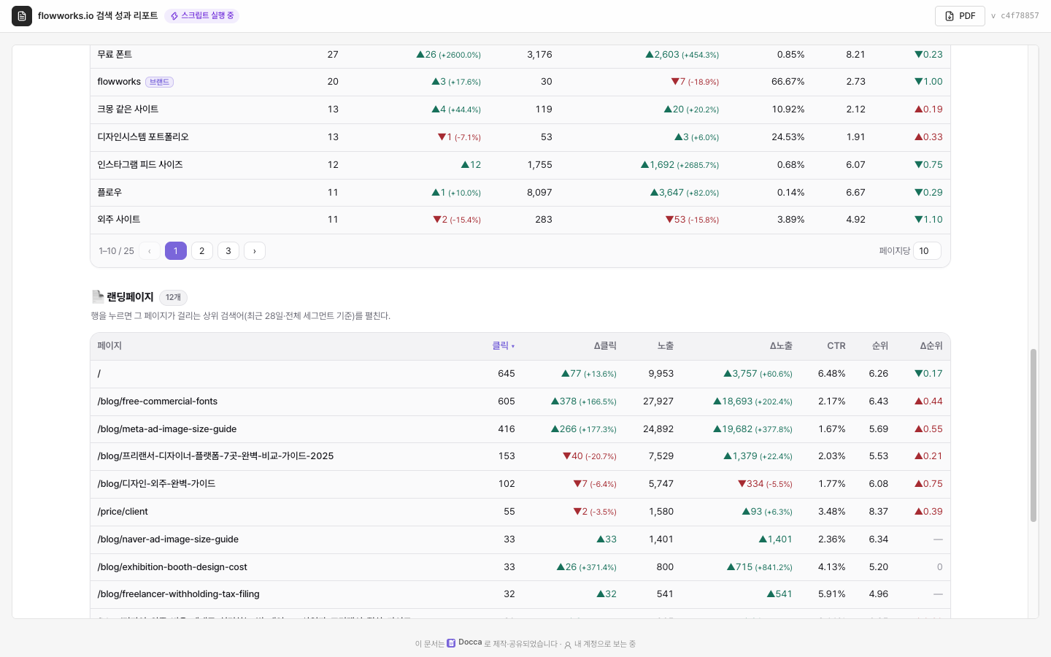Click the page icon beside the 랜딩페이지 heading
The height and width of the screenshot is (657, 1051).
pos(98,296)
